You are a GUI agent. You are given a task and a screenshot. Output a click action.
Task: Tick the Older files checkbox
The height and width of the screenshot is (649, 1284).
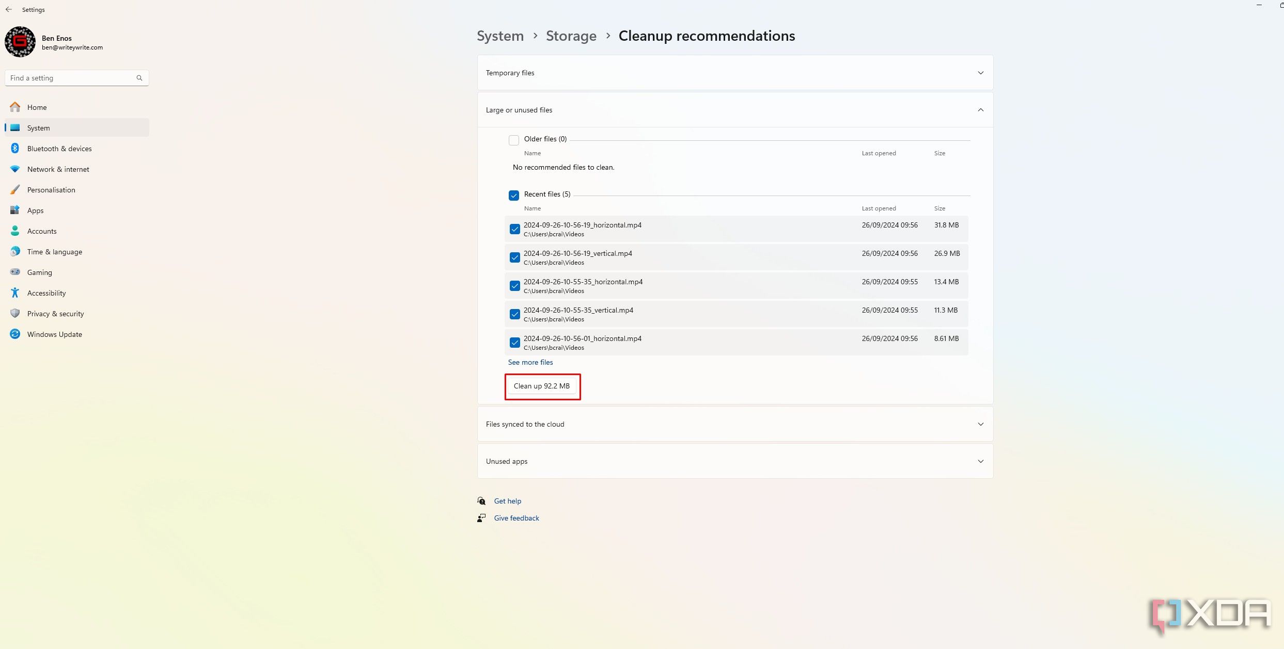click(x=514, y=140)
